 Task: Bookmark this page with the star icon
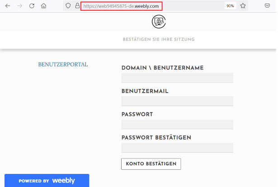(x=243, y=6)
